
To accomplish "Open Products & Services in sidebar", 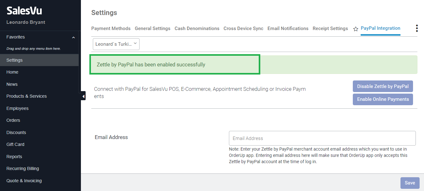I will pyautogui.click(x=27, y=96).
